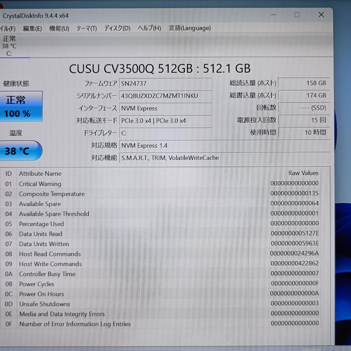Click the Raw Values column header
This screenshot has width=351, height=351.
coord(303,173)
